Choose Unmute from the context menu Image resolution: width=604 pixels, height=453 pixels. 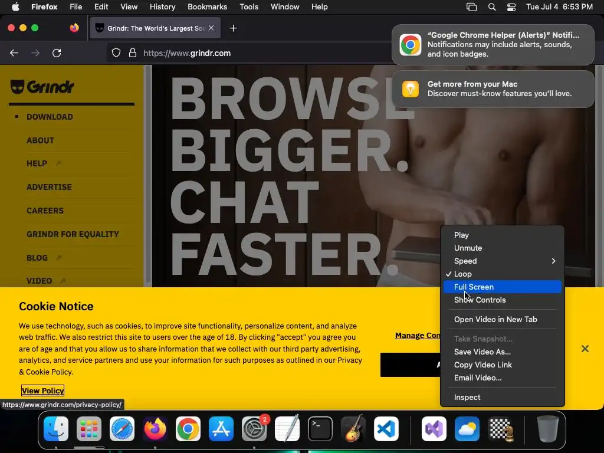[x=503, y=248]
